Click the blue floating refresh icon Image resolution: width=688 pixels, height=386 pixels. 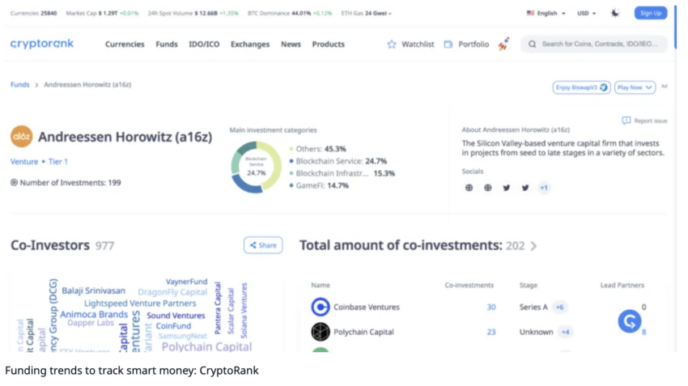(x=630, y=321)
